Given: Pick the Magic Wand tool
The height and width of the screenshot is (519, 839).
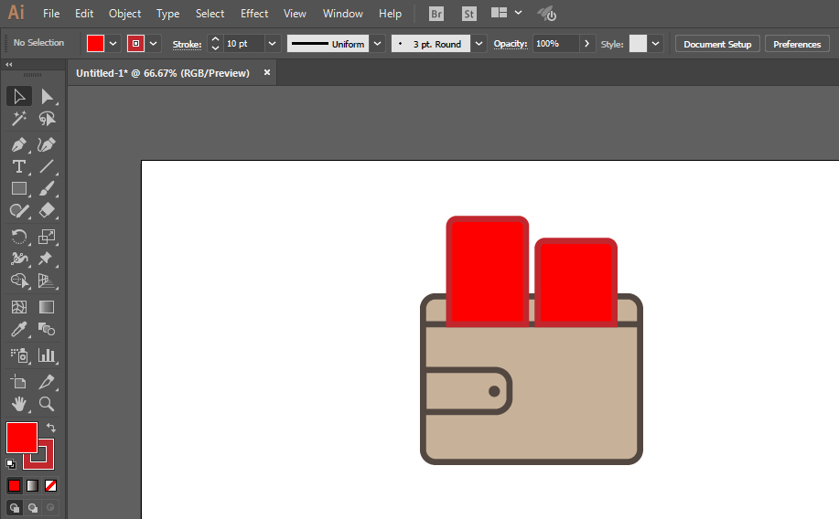Looking at the screenshot, I should [x=19, y=119].
